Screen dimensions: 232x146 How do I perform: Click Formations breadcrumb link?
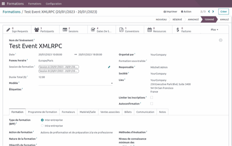pos(12,12)
